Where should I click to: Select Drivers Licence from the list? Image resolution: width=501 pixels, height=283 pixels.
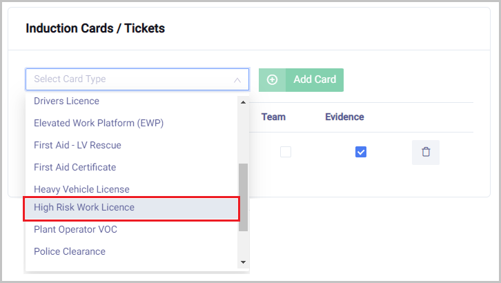tap(66, 101)
